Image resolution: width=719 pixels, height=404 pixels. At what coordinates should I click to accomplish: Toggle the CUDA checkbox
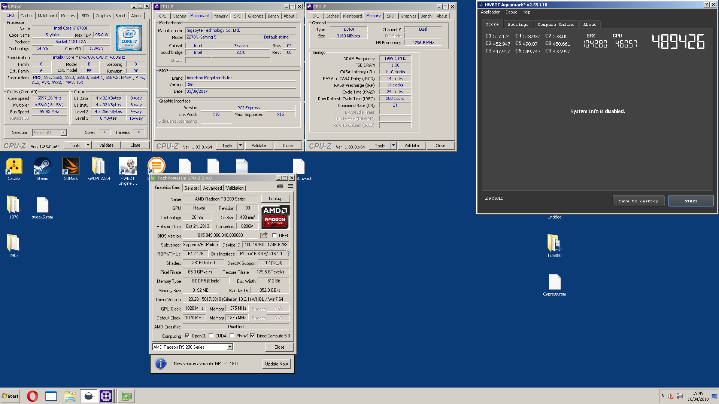pyautogui.click(x=211, y=336)
